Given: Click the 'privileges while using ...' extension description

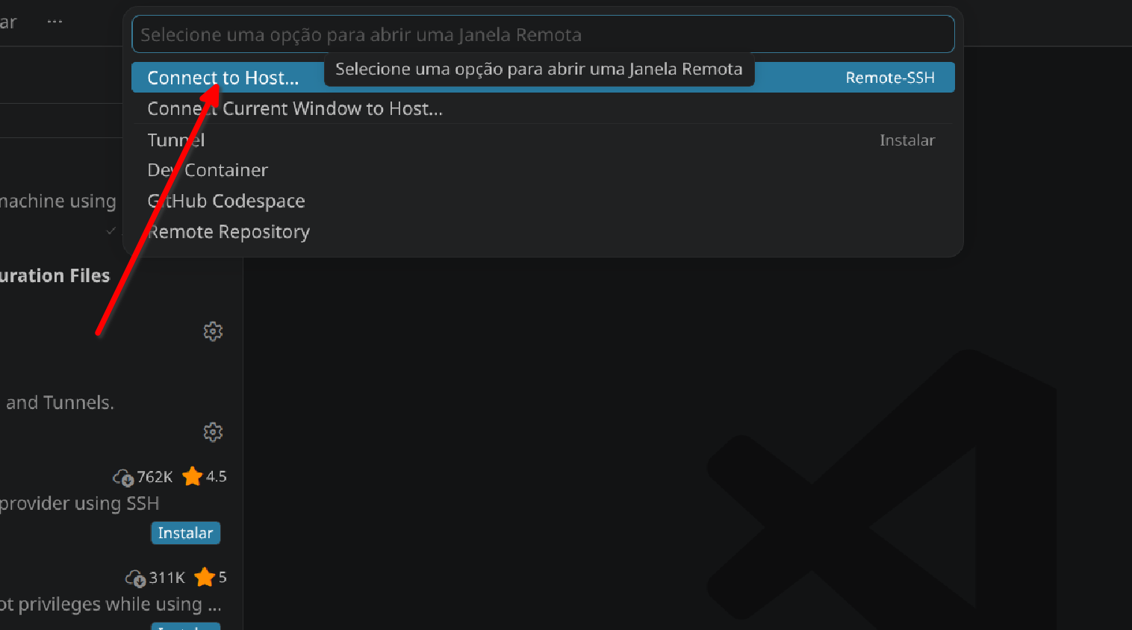Looking at the screenshot, I should click(x=111, y=605).
